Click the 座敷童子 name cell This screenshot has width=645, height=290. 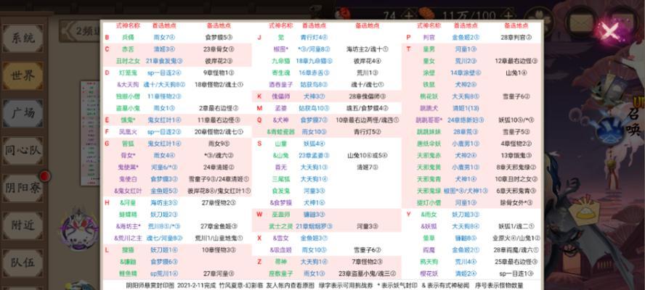[x=281, y=273]
